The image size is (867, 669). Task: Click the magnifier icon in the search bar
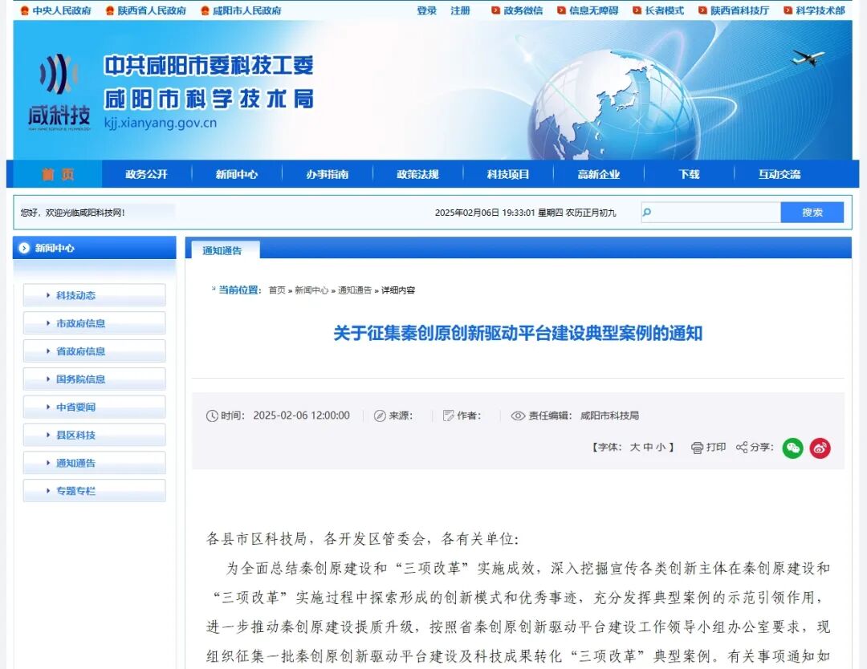(646, 212)
